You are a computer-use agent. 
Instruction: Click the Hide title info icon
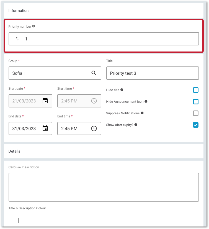click(x=122, y=90)
